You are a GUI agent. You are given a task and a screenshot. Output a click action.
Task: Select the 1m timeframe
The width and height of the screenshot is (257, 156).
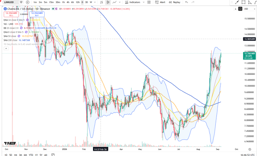(35, 2)
